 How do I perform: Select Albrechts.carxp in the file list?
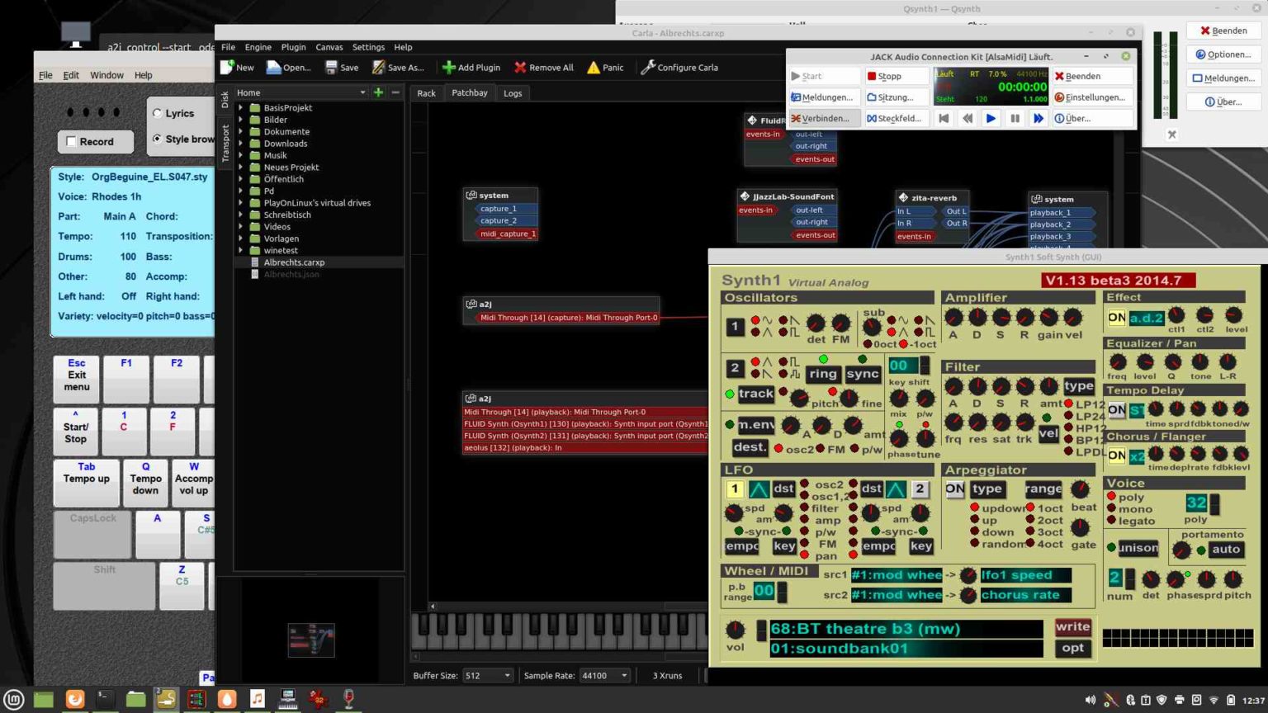point(294,262)
